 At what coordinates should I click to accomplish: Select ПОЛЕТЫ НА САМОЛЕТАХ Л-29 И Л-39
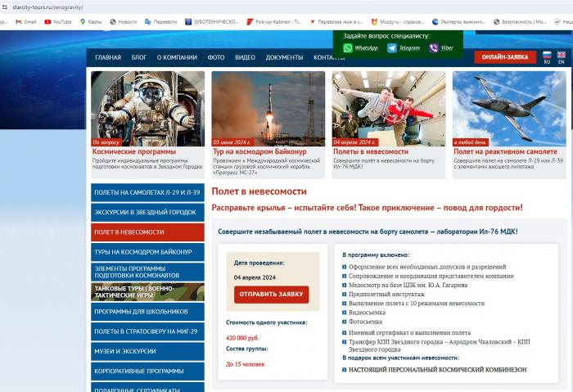click(x=147, y=192)
